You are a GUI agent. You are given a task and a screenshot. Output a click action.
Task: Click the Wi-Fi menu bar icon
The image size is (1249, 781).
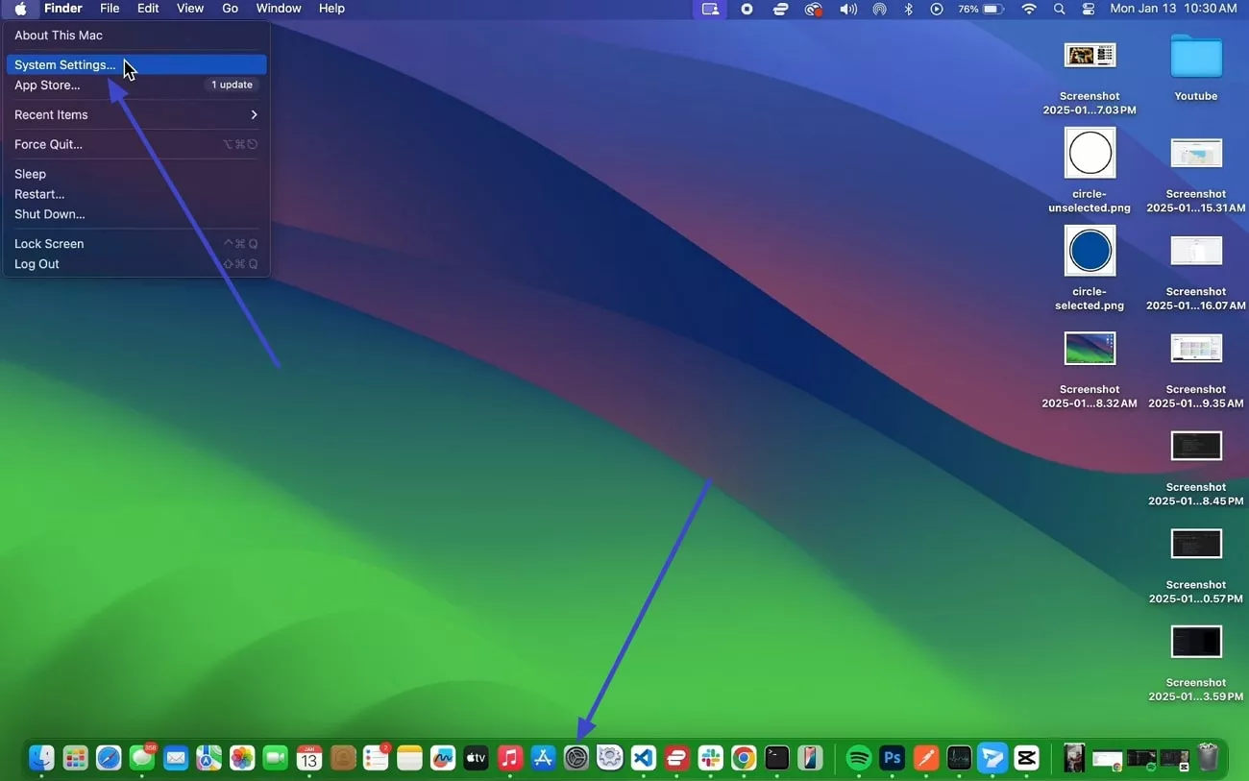coord(1029,9)
